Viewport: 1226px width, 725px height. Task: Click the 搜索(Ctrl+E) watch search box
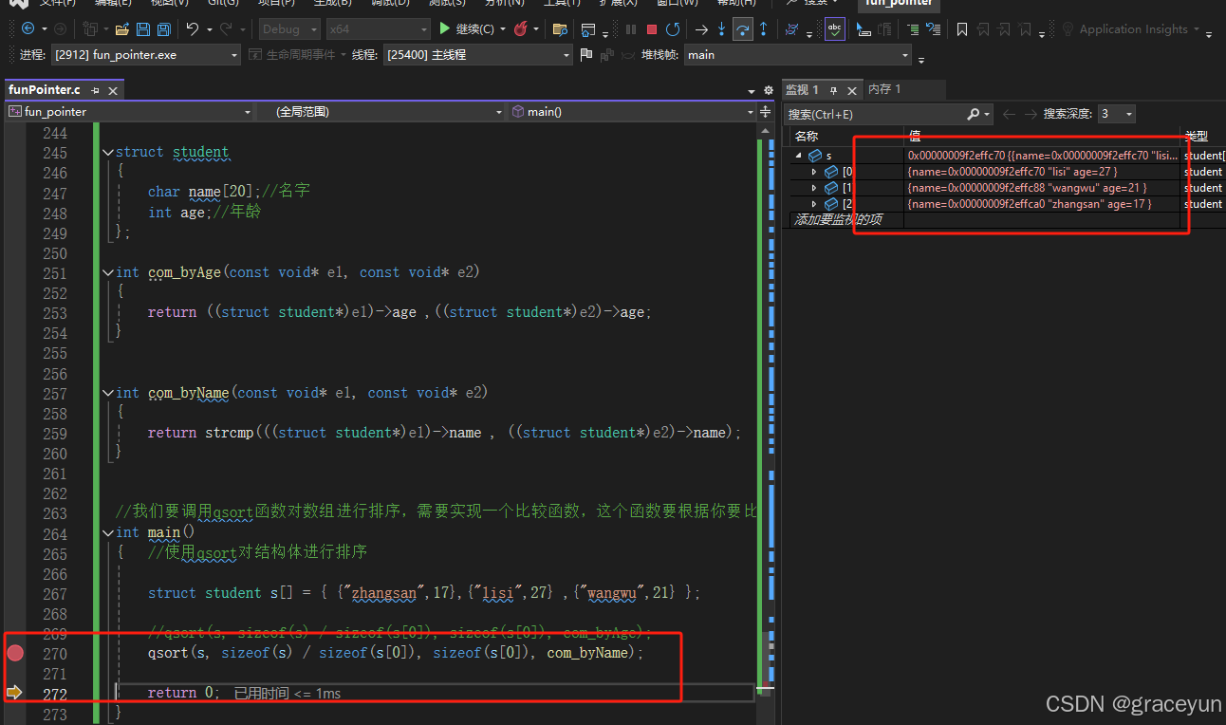coord(875,114)
